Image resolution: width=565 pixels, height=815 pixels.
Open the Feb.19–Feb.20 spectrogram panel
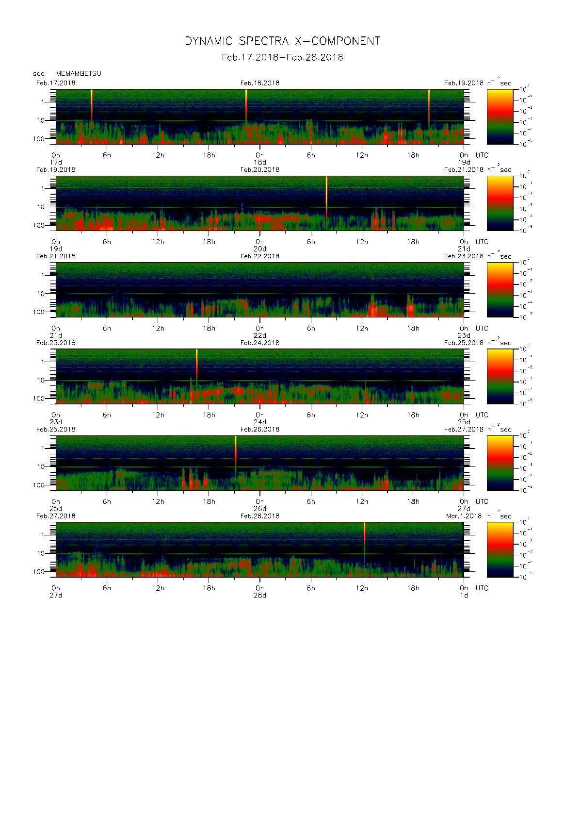click(x=260, y=203)
